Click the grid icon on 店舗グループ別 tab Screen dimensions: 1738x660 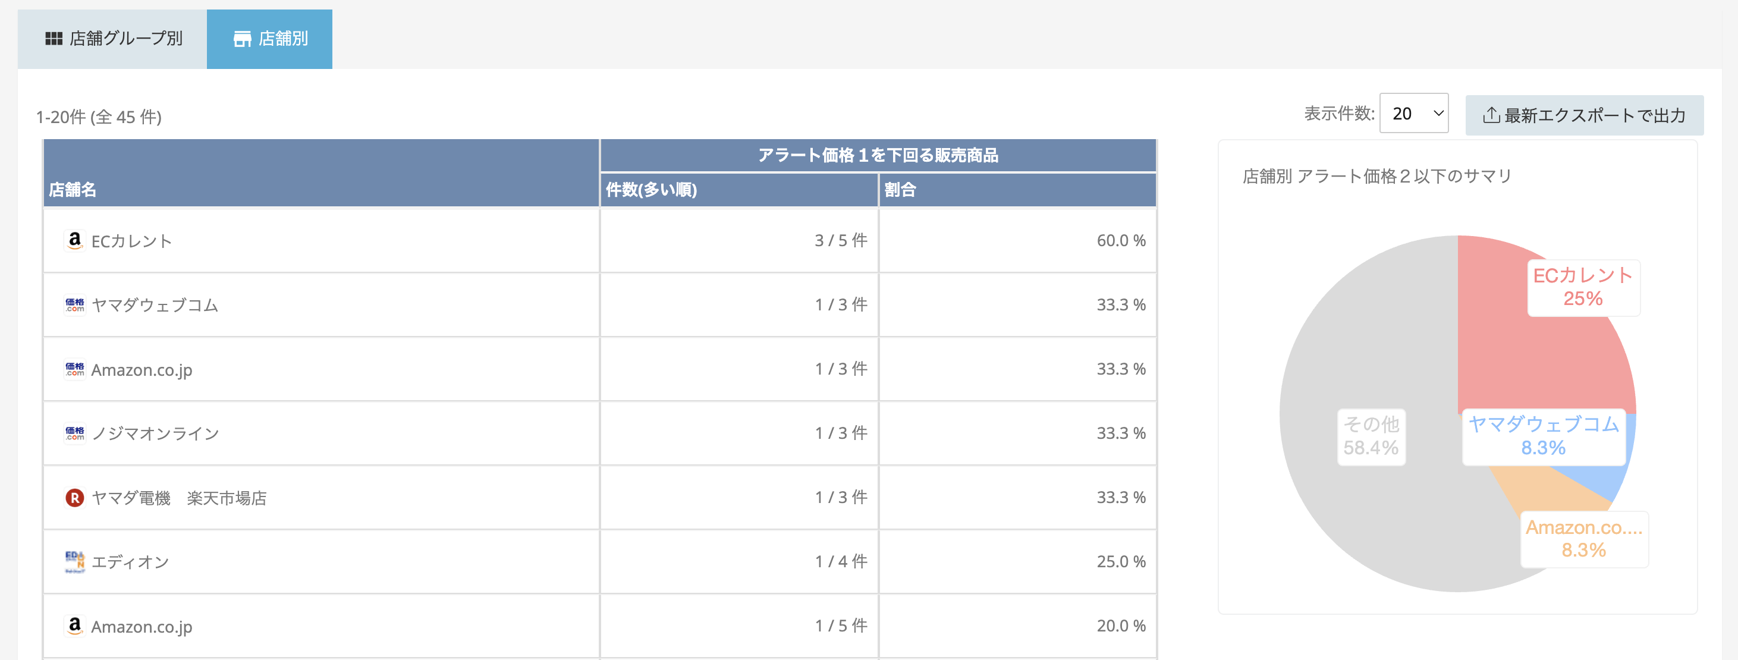(x=54, y=39)
